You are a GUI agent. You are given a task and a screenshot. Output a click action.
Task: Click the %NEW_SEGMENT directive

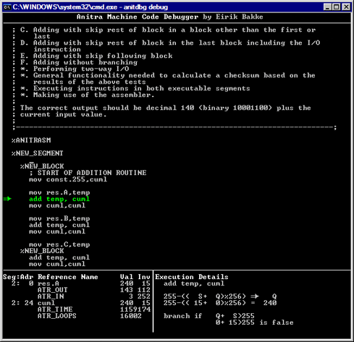37,153
